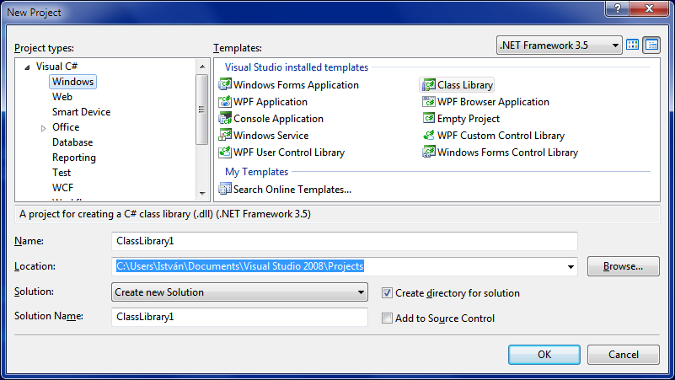The width and height of the screenshot is (675, 380).
Task: Click the WPF User Control Library icon
Action: coord(225,152)
